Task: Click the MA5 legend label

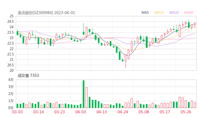Action: point(145,13)
